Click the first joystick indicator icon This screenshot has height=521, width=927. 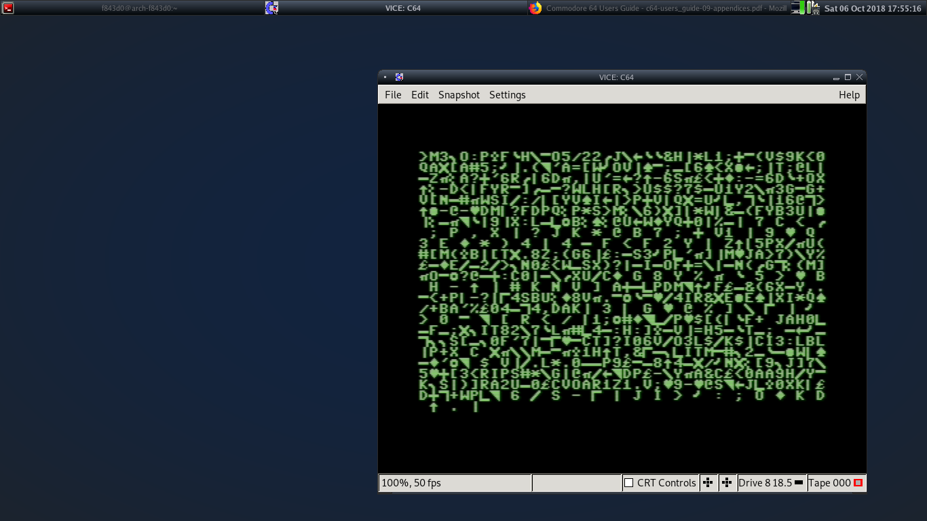(x=708, y=483)
